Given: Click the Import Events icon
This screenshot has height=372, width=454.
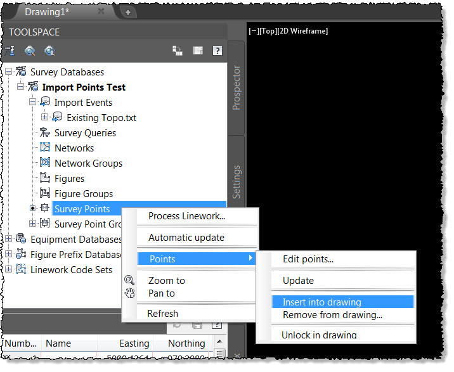Looking at the screenshot, I should pos(45,102).
